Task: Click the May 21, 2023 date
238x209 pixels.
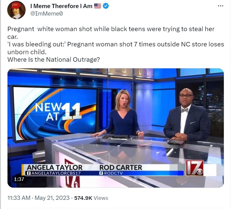Action: coord(52,198)
